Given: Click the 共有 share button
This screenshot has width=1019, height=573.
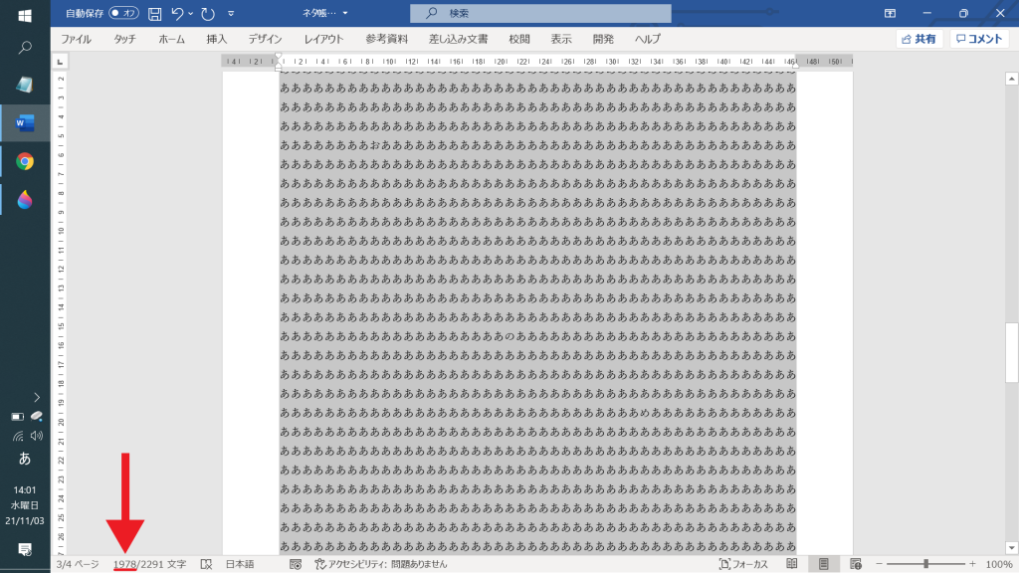Looking at the screenshot, I should pyautogui.click(x=918, y=39).
